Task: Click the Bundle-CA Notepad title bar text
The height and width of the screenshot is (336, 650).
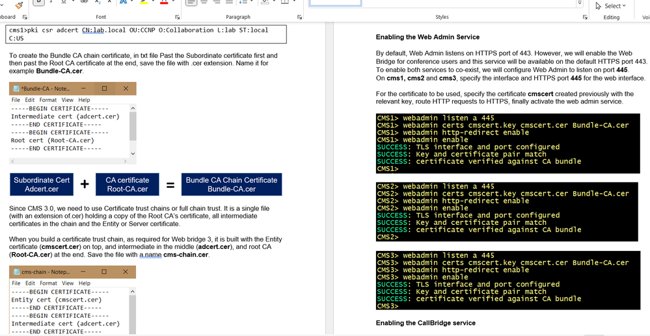Action: click(45, 88)
